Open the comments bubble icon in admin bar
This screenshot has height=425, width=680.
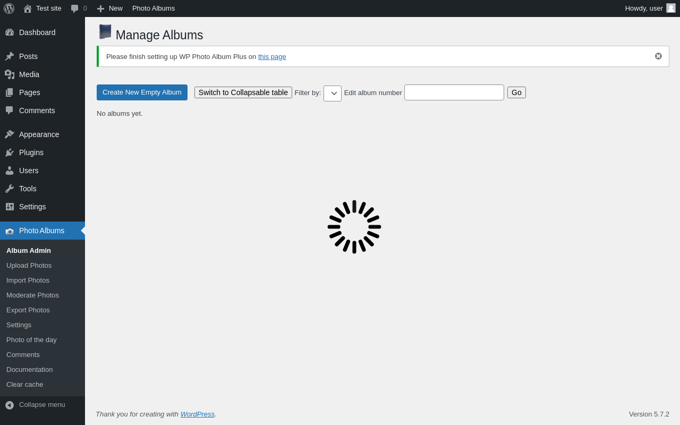74,8
